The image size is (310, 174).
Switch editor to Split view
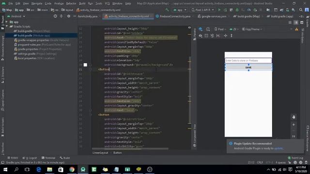296,23
